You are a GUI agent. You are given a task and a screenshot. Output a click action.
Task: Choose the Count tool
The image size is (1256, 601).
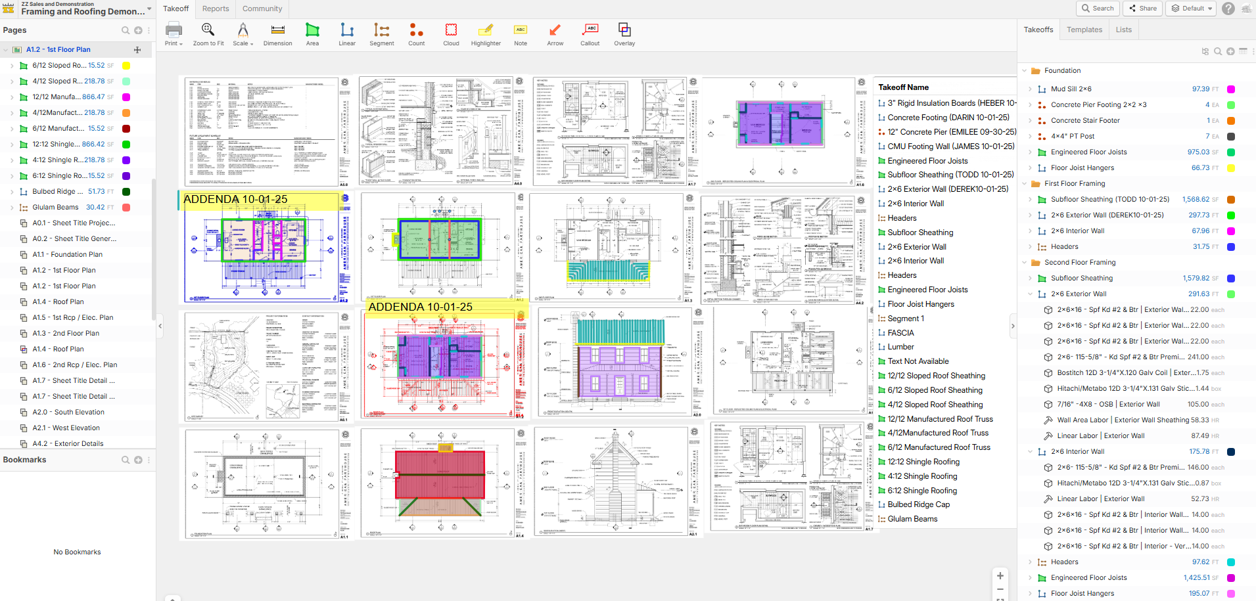(416, 34)
